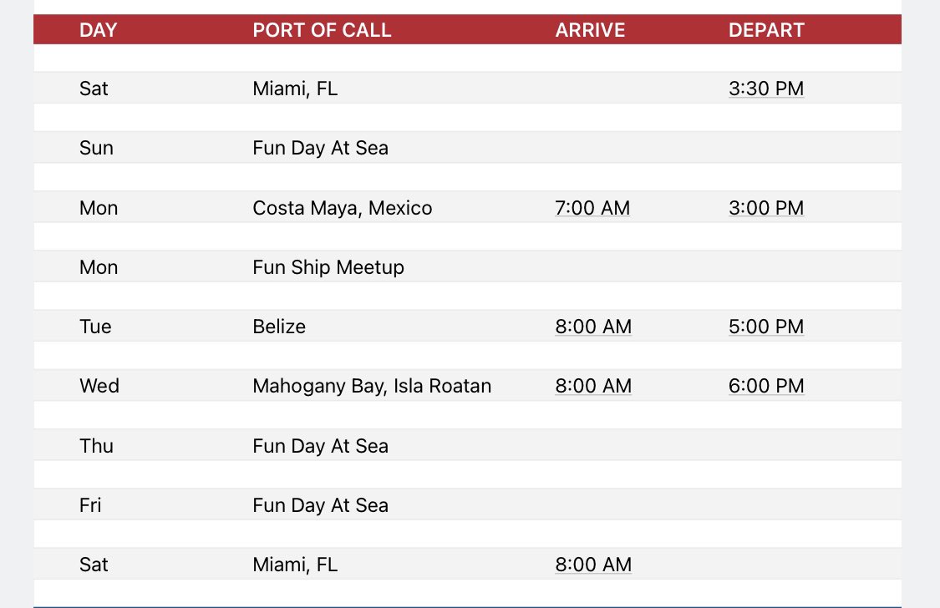Viewport: 940px width, 608px height.
Task: Click the Belize port of call
Action: pyautogui.click(x=279, y=327)
